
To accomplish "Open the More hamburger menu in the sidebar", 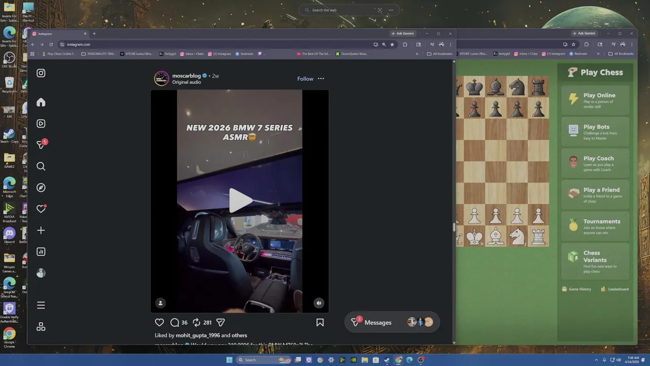I will [x=41, y=305].
